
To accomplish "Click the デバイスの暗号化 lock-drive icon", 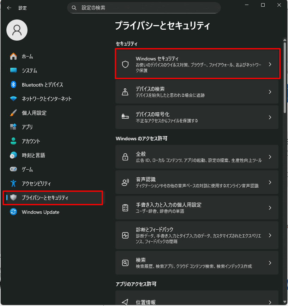I will click(x=125, y=117).
